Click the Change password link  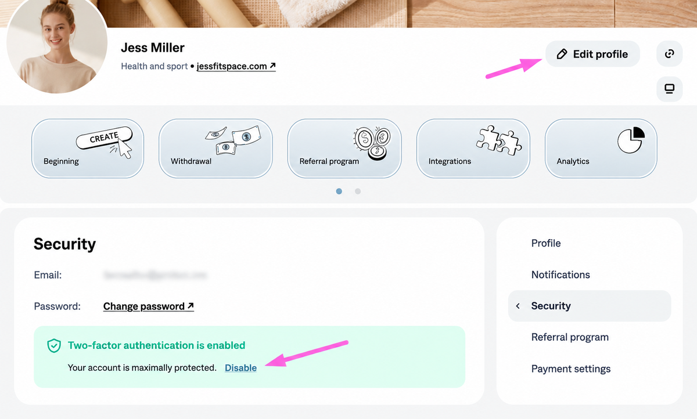point(149,306)
